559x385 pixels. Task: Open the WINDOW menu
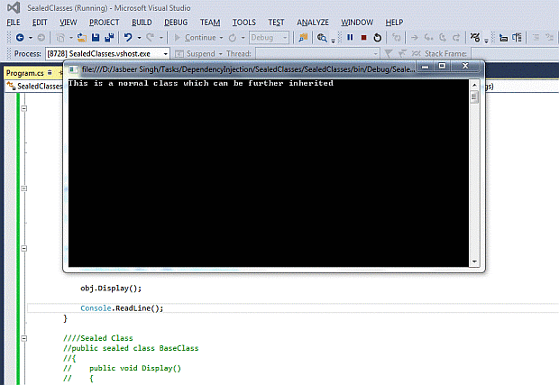click(x=357, y=23)
